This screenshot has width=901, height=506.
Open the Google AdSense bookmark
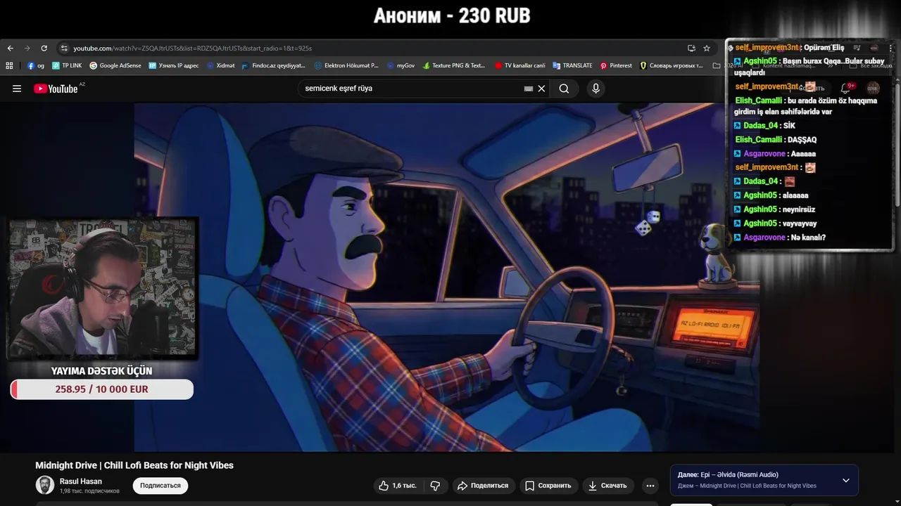coord(115,65)
